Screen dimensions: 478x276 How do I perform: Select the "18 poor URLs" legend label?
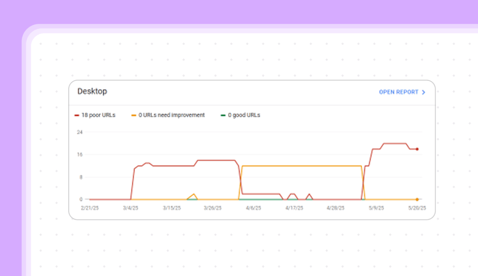pos(98,115)
